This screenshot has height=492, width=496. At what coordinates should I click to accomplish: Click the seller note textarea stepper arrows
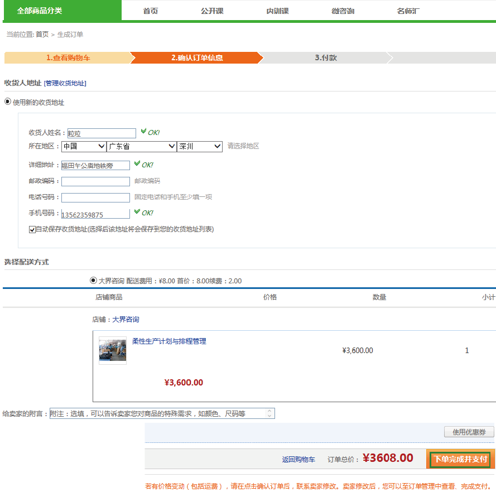269,413
